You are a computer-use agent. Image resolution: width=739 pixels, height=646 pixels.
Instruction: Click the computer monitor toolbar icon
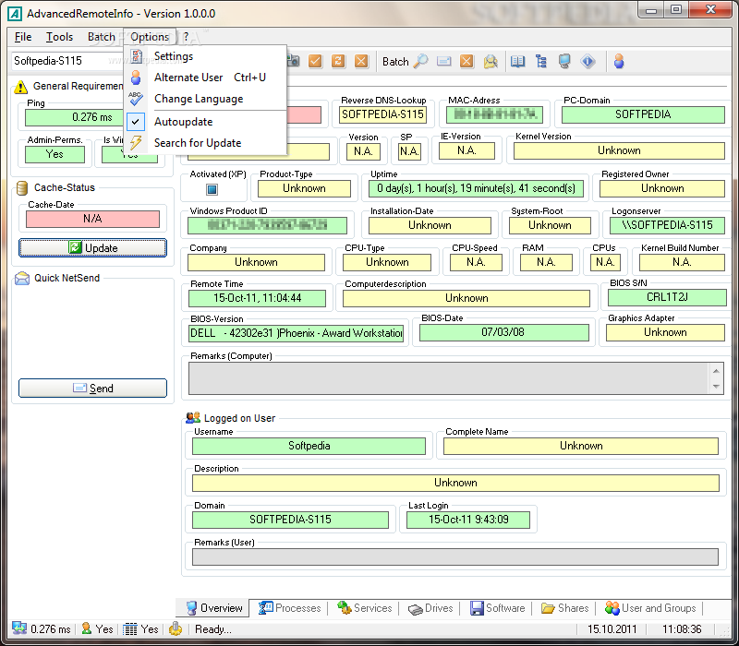[x=564, y=61]
